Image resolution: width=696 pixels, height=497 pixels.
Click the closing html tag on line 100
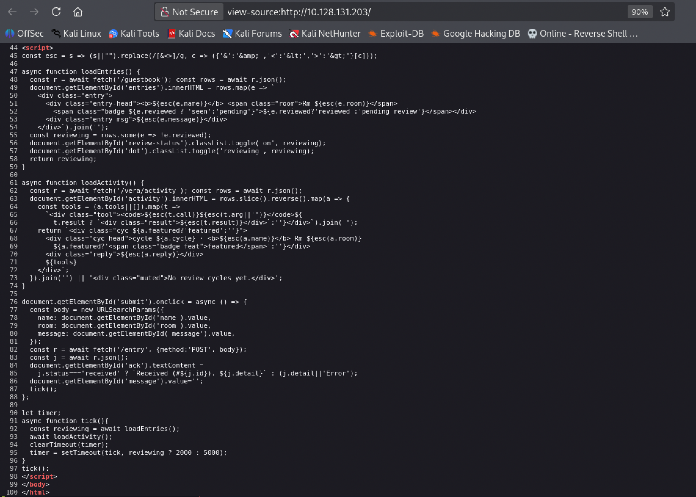tap(35, 492)
